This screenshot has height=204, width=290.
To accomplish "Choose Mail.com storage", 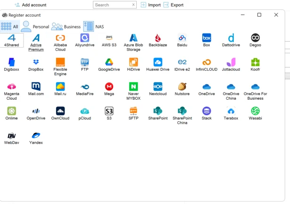I will tap(36, 89).
